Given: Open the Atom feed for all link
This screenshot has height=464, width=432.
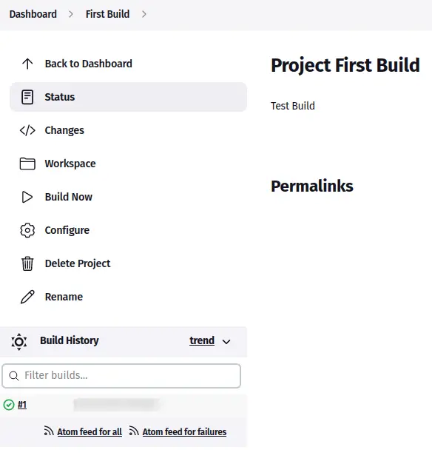Looking at the screenshot, I should click(x=90, y=431).
